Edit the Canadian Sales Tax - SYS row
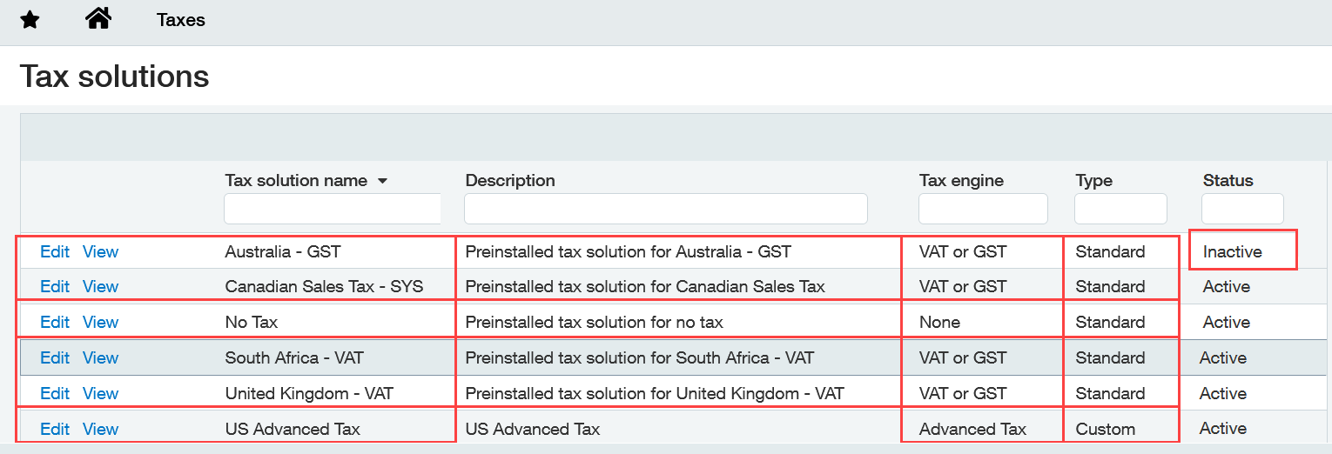This screenshot has width=1332, height=454. [x=55, y=286]
